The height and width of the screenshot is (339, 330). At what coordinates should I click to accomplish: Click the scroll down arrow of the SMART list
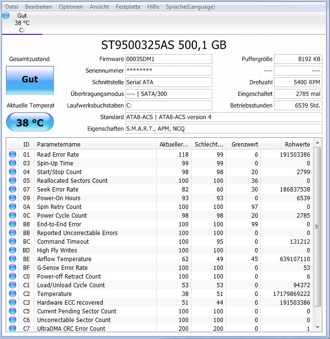tap(317, 327)
